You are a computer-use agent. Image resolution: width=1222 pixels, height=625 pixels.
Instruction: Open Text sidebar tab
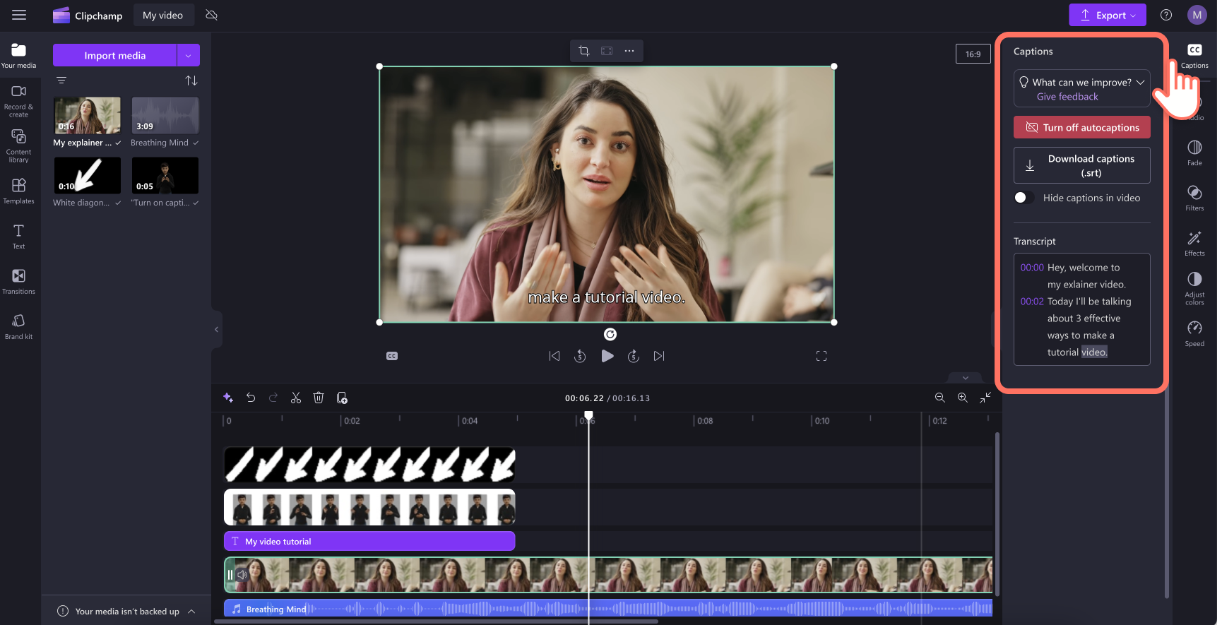pyautogui.click(x=19, y=237)
